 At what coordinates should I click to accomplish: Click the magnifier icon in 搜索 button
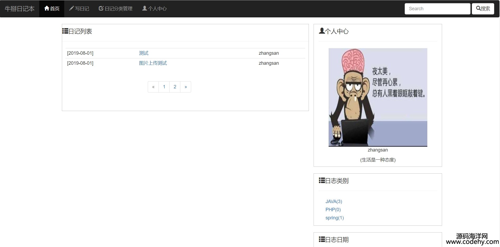tap(478, 8)
